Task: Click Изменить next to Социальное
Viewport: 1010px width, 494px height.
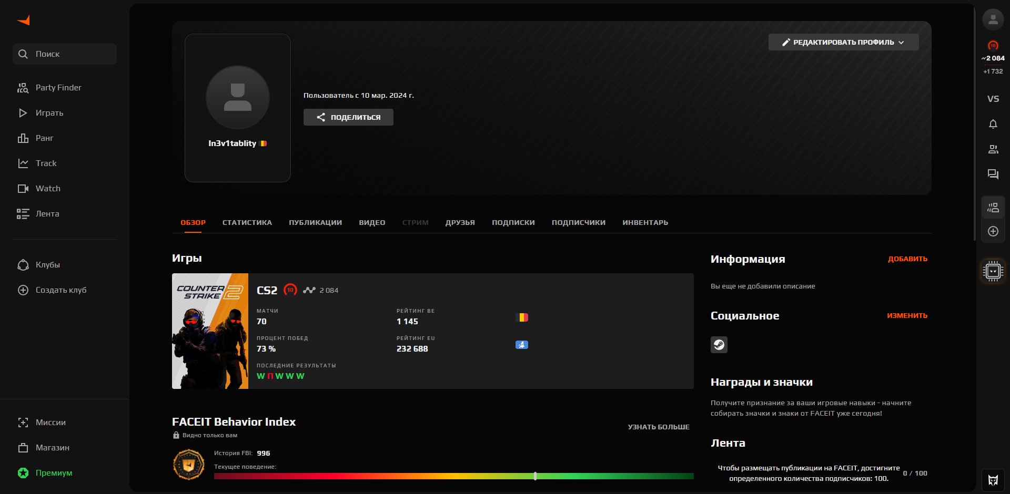Action: 907,316
